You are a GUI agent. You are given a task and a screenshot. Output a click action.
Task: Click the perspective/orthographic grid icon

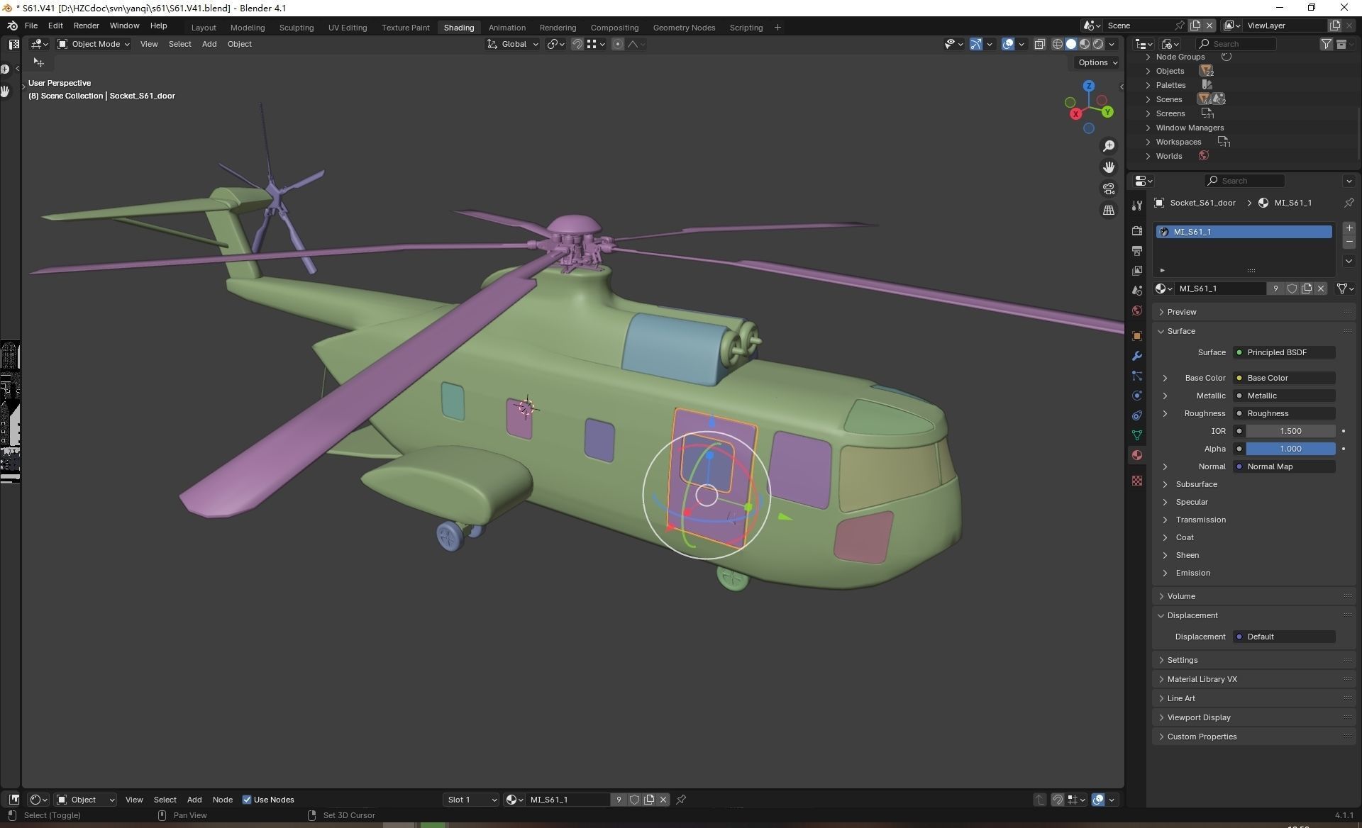point(1108,211)
